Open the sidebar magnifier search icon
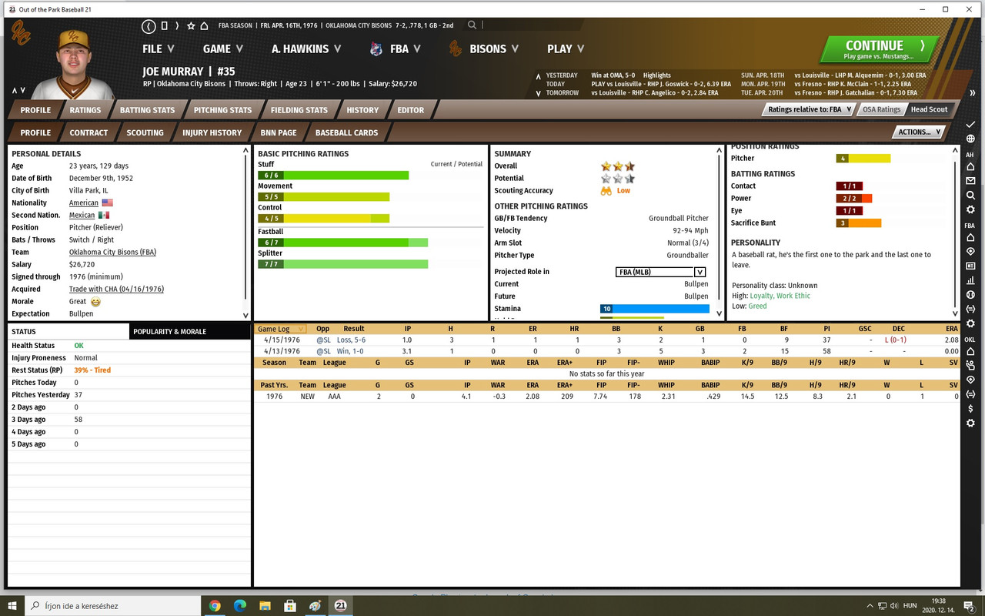985x616 pixels. [x=970, y=196]
